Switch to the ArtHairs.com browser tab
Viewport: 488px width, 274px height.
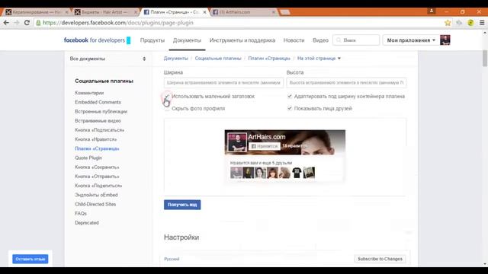pyautogui.click(x=244, y=12)
